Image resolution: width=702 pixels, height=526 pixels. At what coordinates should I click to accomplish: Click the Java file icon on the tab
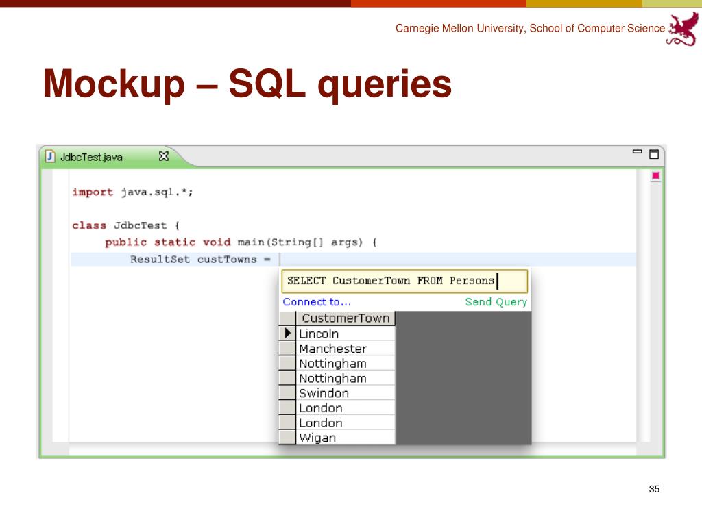click(x=50, y=156)
